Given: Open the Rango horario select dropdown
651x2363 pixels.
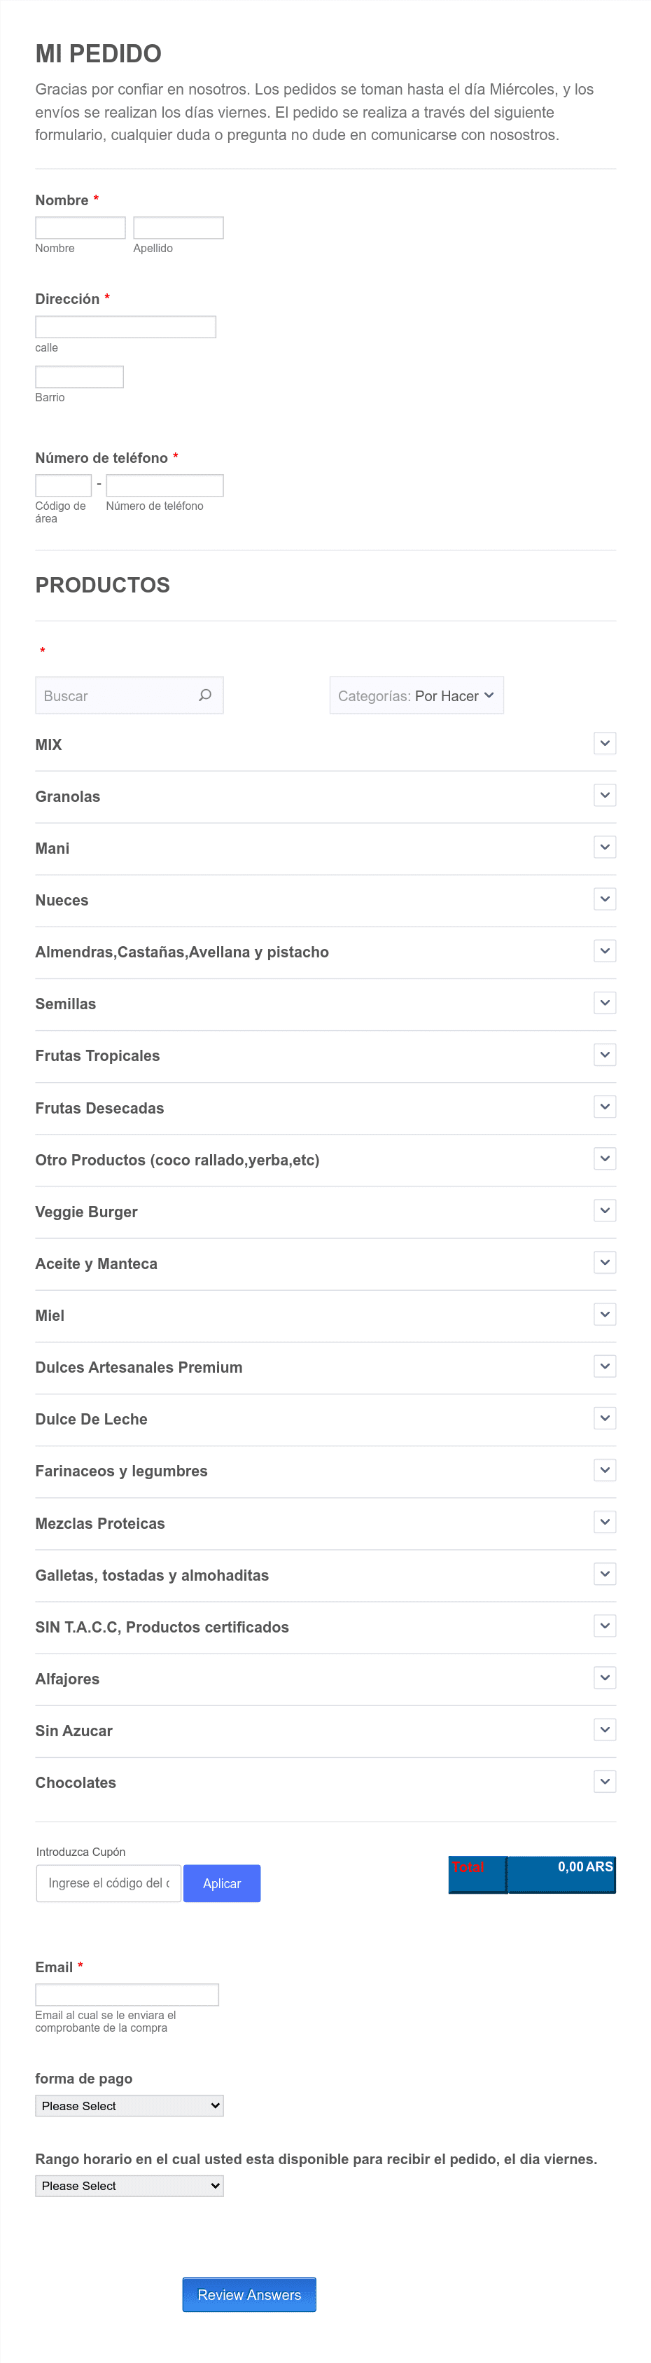Looking at the screenshot, I should pos(129,2185).
